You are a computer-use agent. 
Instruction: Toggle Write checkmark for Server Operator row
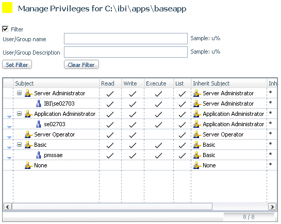point(133,135)
